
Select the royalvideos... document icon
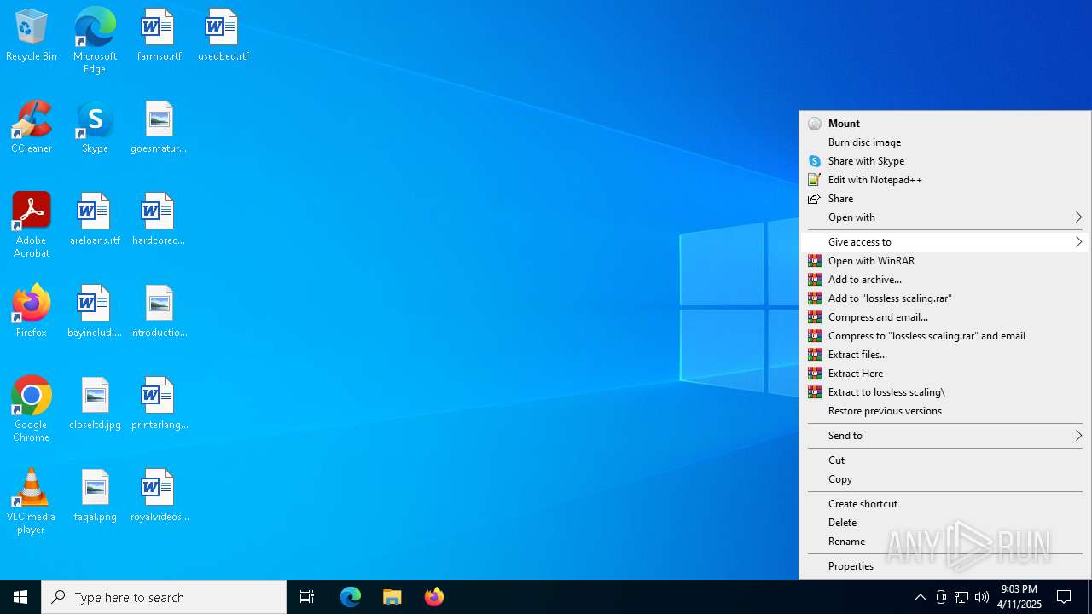pos(159,496)
